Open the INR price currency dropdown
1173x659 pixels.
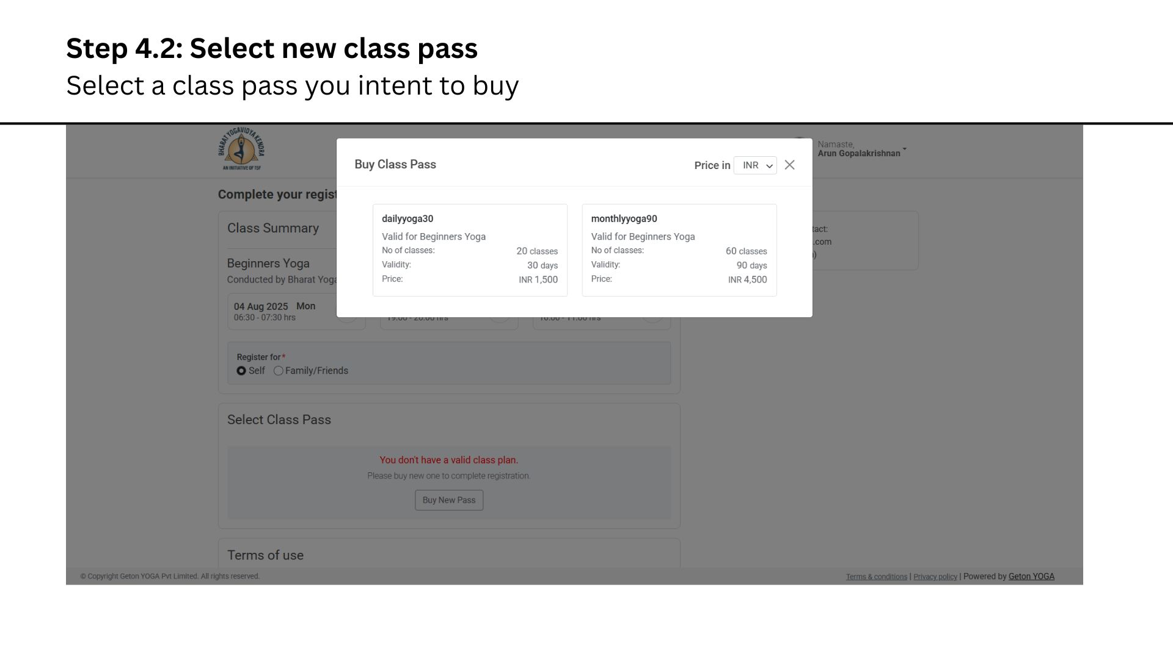click(x=755, y=165)
